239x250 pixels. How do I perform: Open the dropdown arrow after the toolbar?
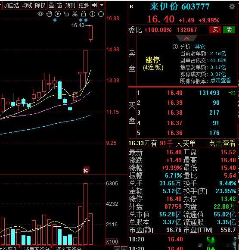102,5
